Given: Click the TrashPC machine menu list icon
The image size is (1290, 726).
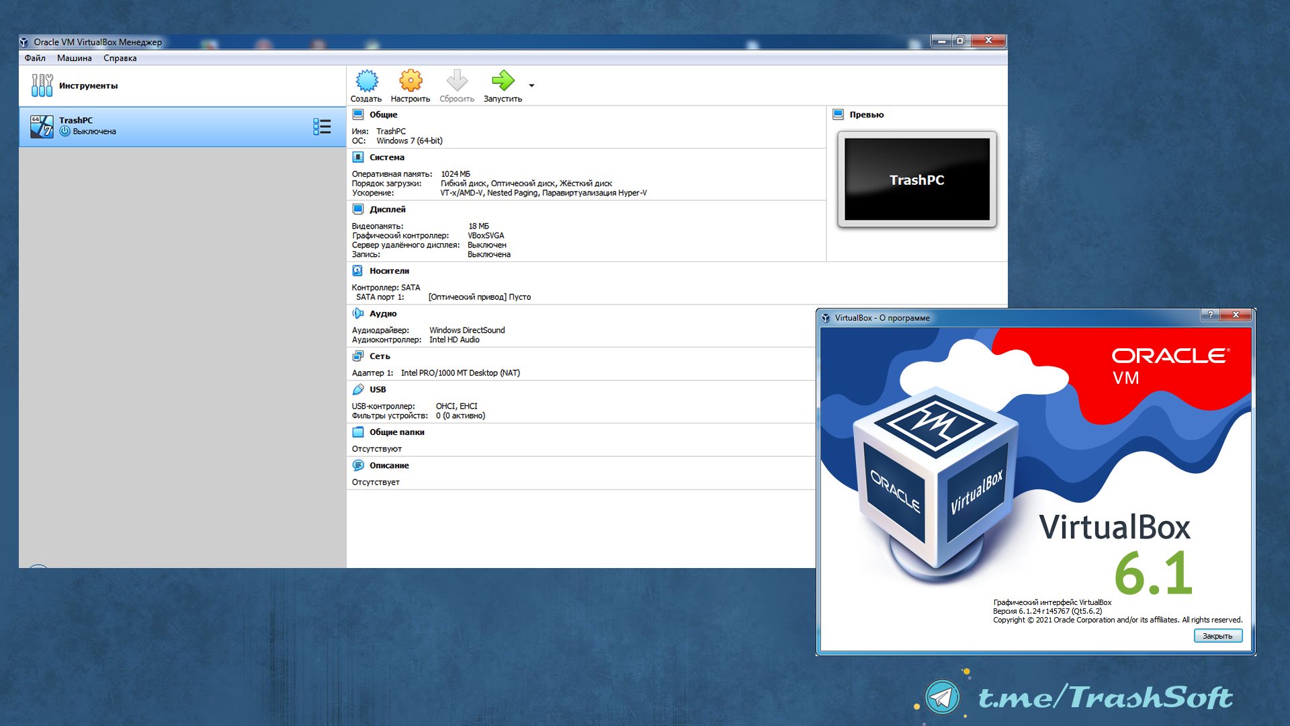Looking at the screenshot, I should coord(322,126).
